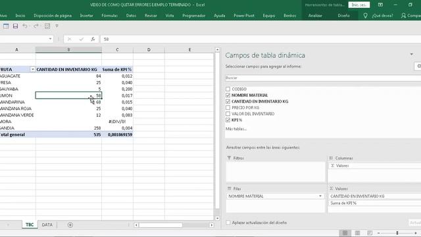Viewport: 421px width, 237px height.
Task: Select the #¡DIV/0! error cell for MORA
Action: 117,121
